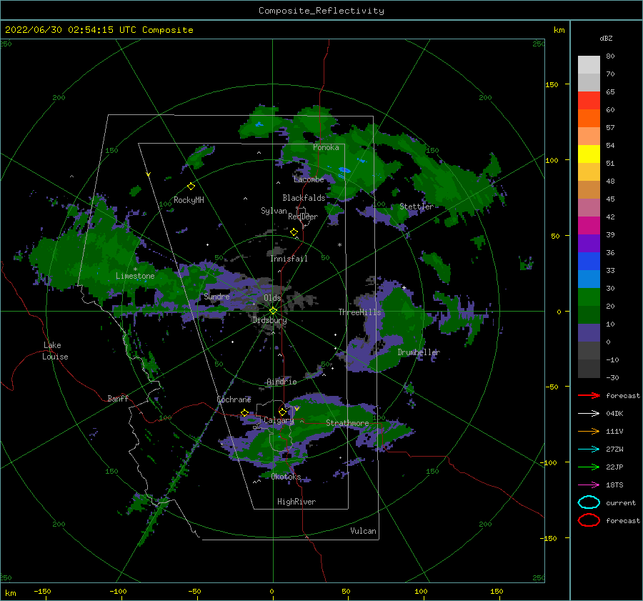
Task: Click the Banff label on map
Action: point(118,399)
